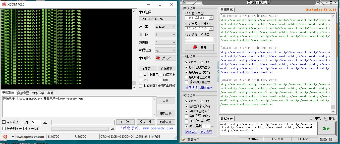Image resolution: width=340 pixels, height=144 pixels.
Task: Toggle the RTS checkbox
Action: tap(141, 80)
